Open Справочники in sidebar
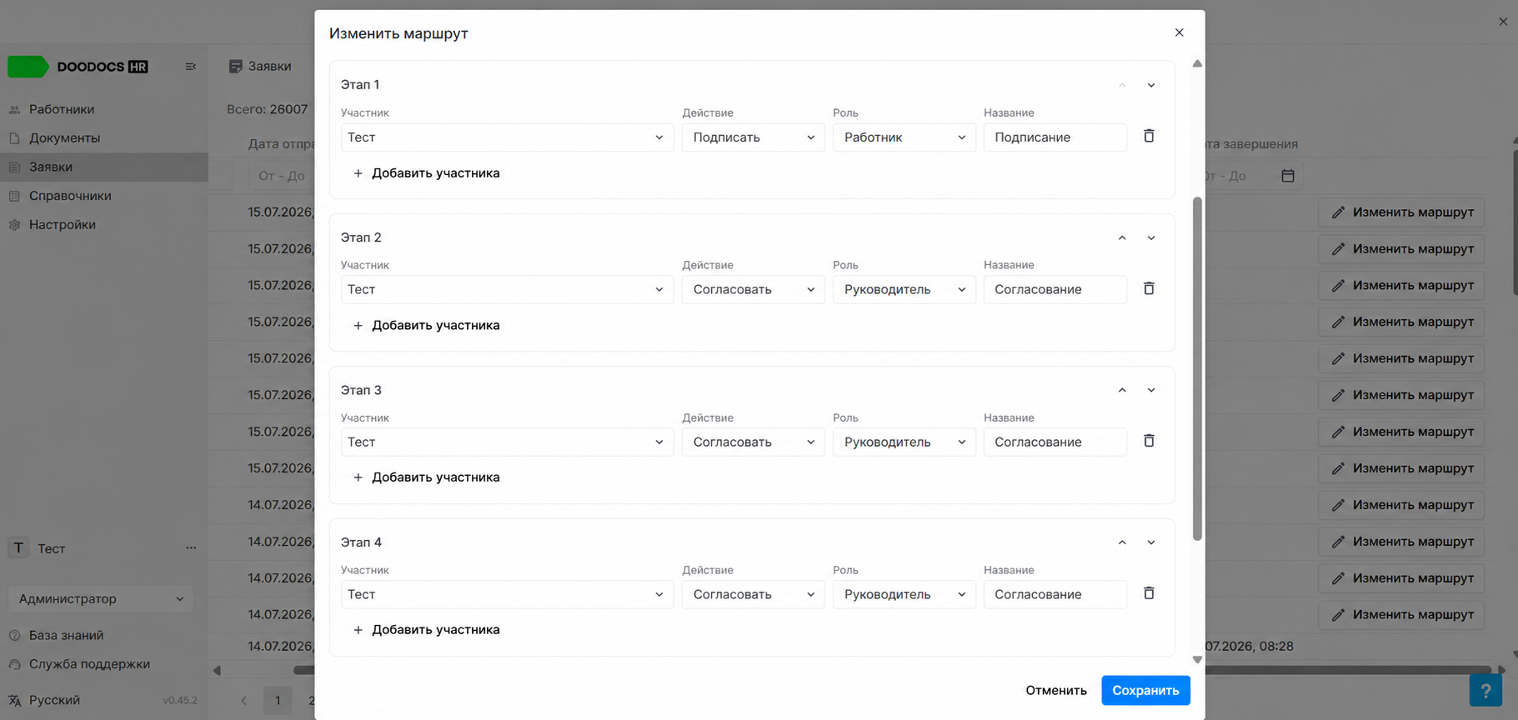The width and height of the screenshot is (1518, 720). point(103,196)
